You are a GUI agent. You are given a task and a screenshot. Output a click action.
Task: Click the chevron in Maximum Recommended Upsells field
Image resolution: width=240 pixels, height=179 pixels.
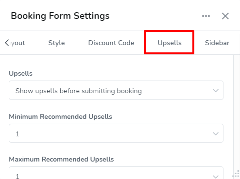216,177
